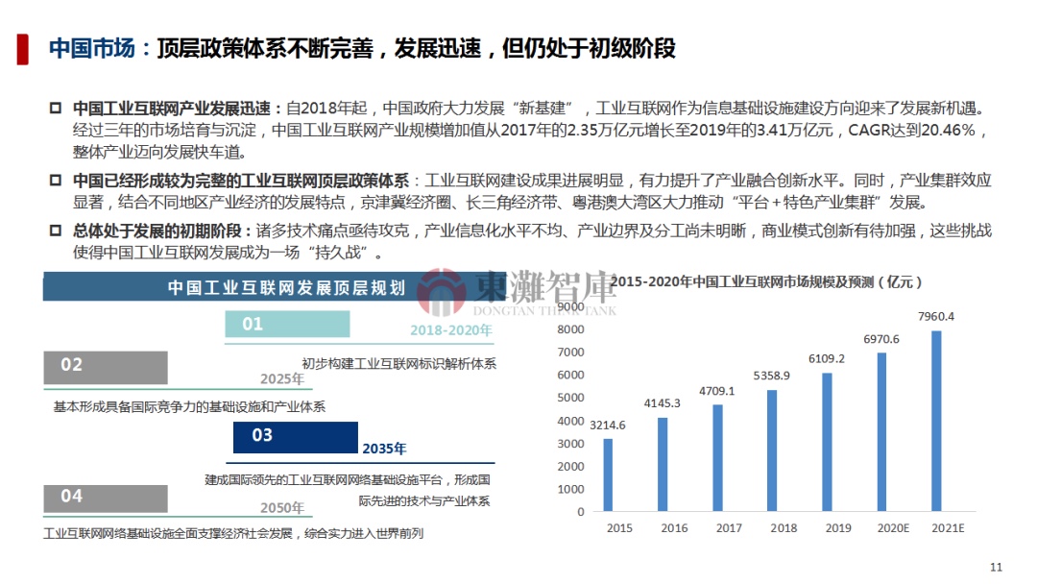Image resolution: width=1037 pixels, height=584 pixels.
Task: Click the Dongtan think tank logo watermark
Action: (518, 293)
